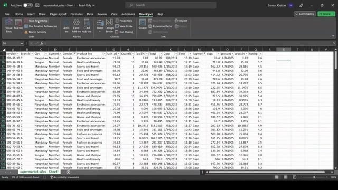This screenshot has height=190, width=338.
Task: Open the XML Source pane
Action: coord(143,24)
